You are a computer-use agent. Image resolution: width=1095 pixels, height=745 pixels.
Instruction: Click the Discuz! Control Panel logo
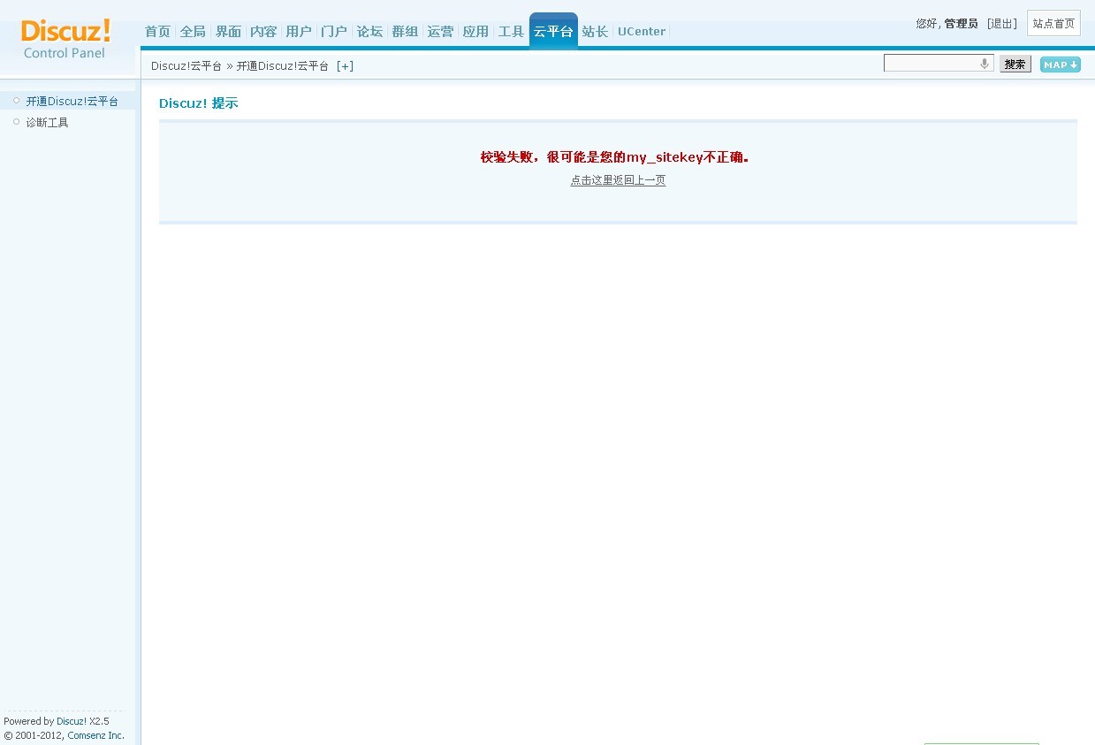[65, 39]
